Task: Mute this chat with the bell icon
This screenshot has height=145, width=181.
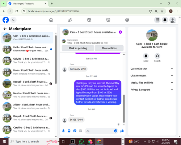Action: tap(146, 56)
